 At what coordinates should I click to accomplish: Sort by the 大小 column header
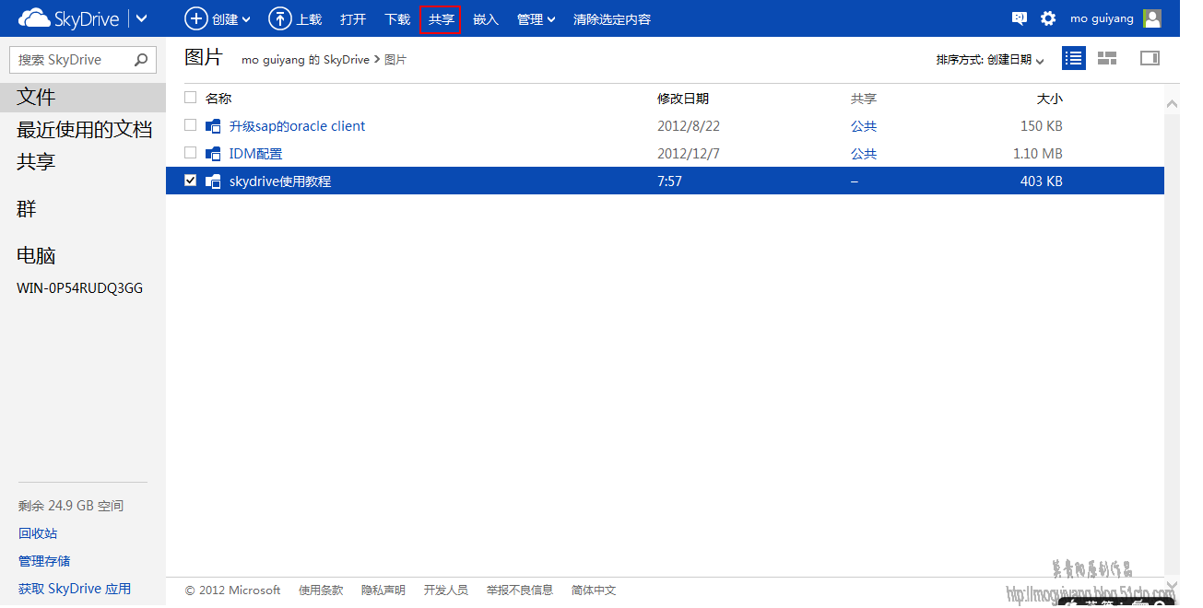click(x=1050, y=99)
